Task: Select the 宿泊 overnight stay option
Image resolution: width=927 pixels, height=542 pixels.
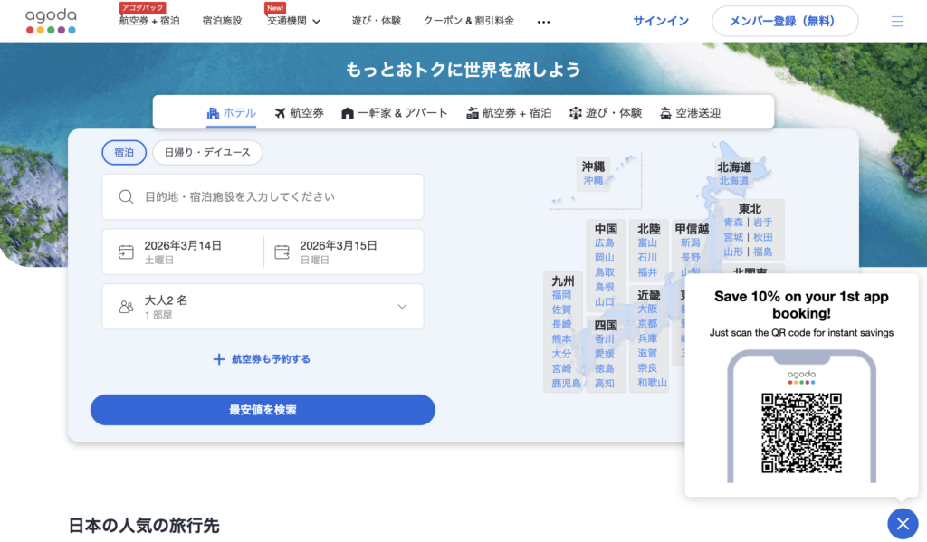Action: (x=124, y=153)
